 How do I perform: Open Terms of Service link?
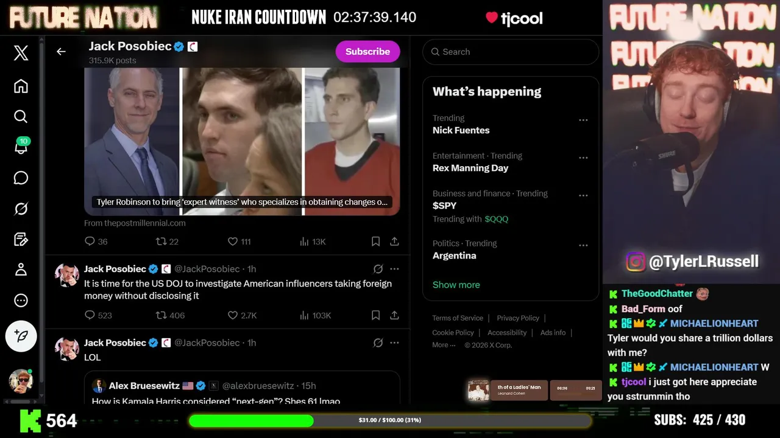coord(458,318)
